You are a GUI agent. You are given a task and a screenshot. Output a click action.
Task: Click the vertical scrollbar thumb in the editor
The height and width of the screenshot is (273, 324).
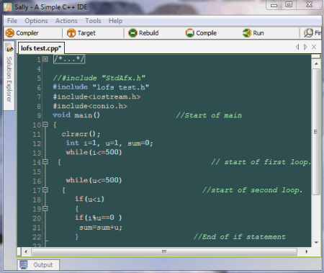[x=316, y=132]
